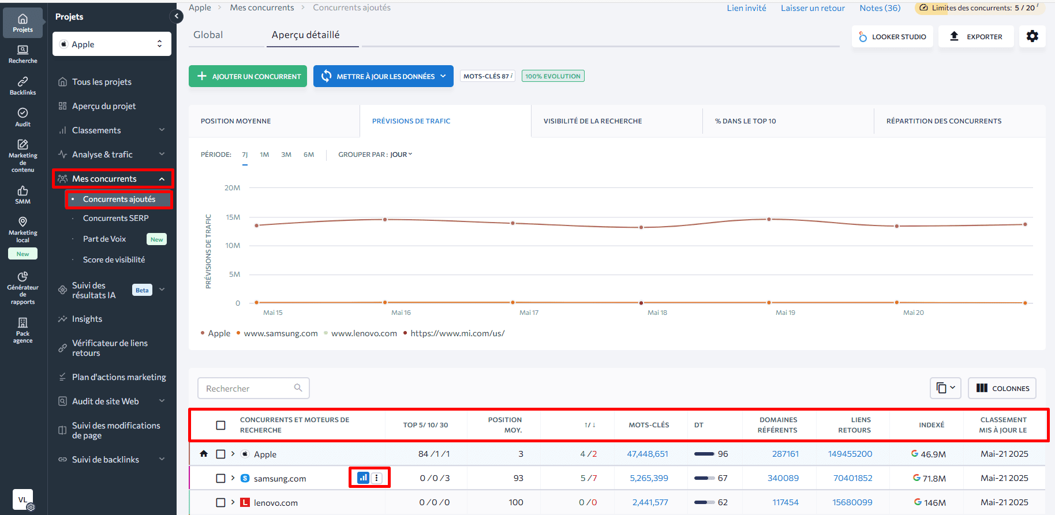
Task: Click the Ajouter un concurrent button
Action: click(x=249, y=76)
